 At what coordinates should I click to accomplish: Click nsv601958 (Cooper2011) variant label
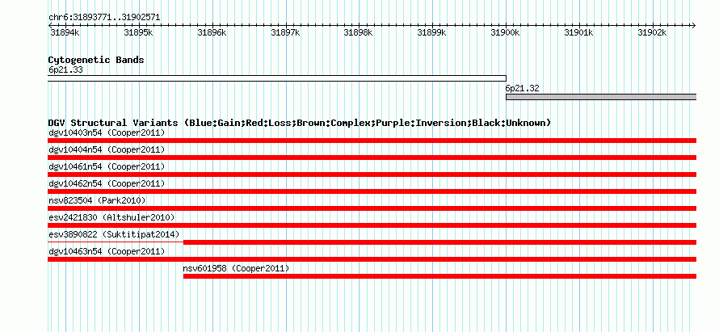(236, 269)
